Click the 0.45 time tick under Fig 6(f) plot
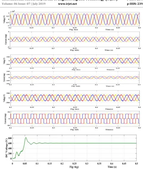This screenshot has height=169, width=143. click(118, 128)
